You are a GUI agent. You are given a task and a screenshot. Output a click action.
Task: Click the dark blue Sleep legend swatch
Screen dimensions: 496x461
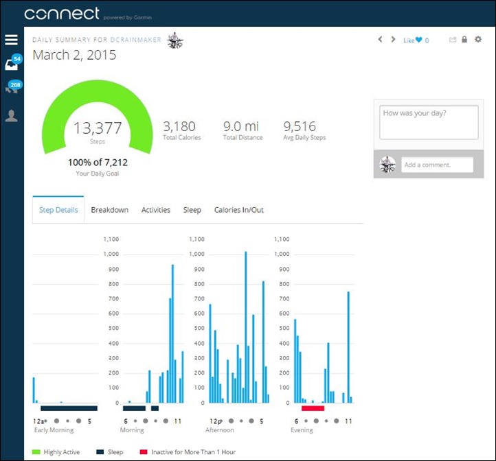pos(100,452)
